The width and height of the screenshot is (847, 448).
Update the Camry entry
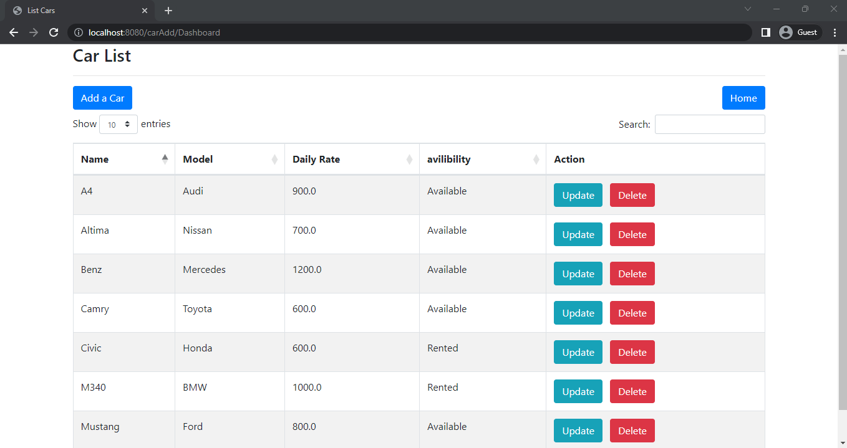(x=578, y=313)
